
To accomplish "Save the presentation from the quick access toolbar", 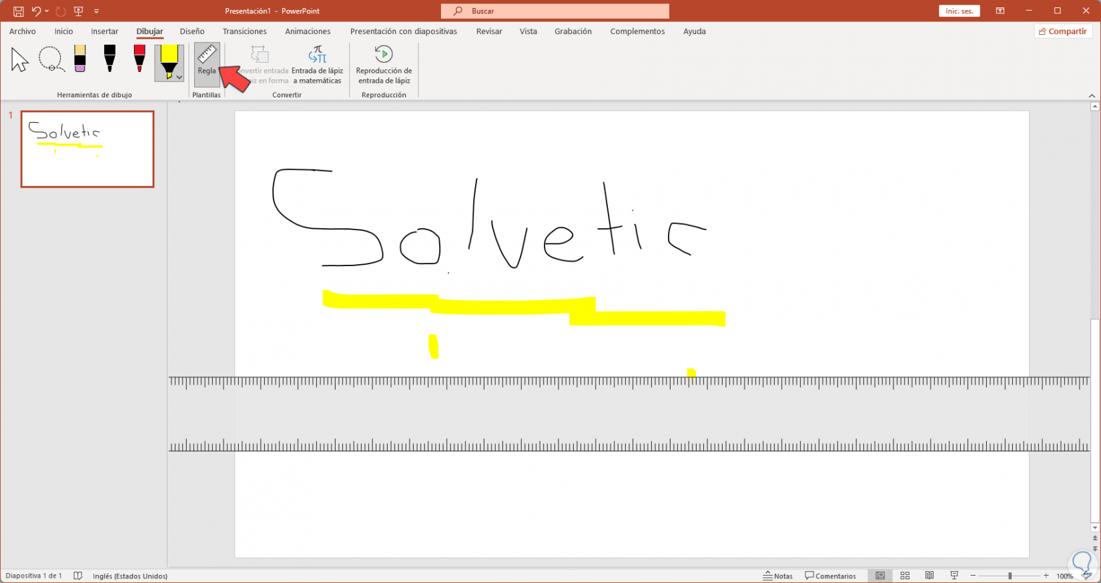I will tap(18, 11).
